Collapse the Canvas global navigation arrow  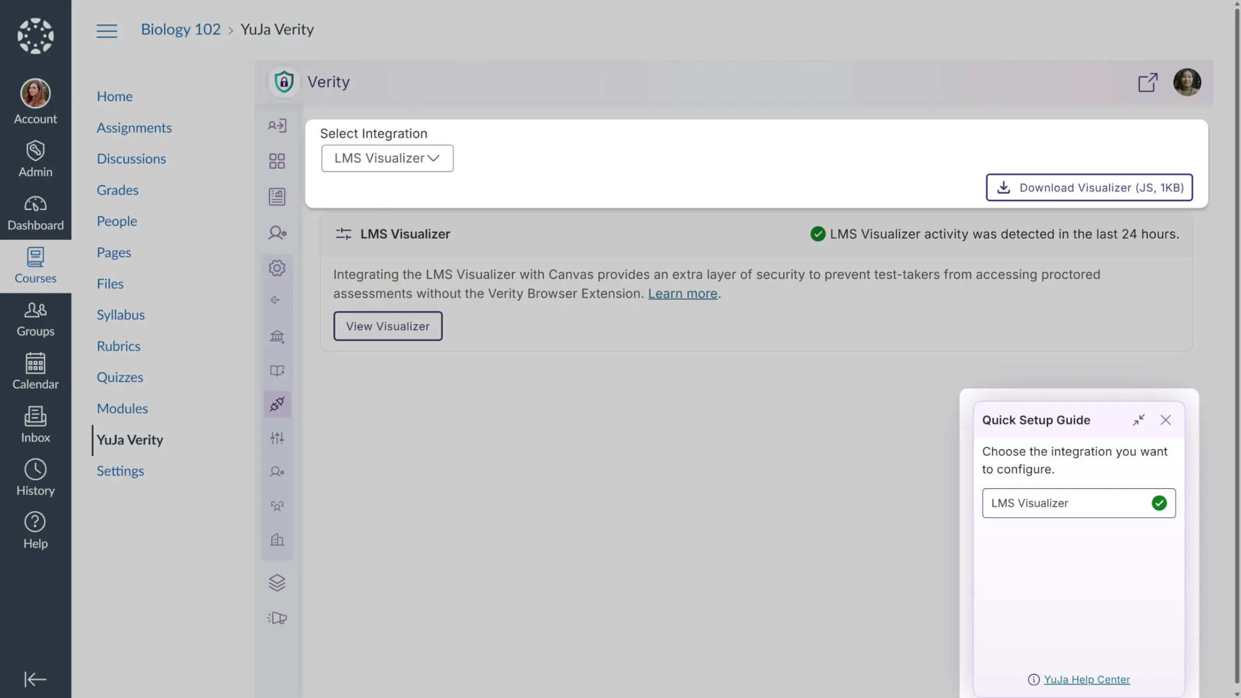pyautogui.click(x=35, y=679)
